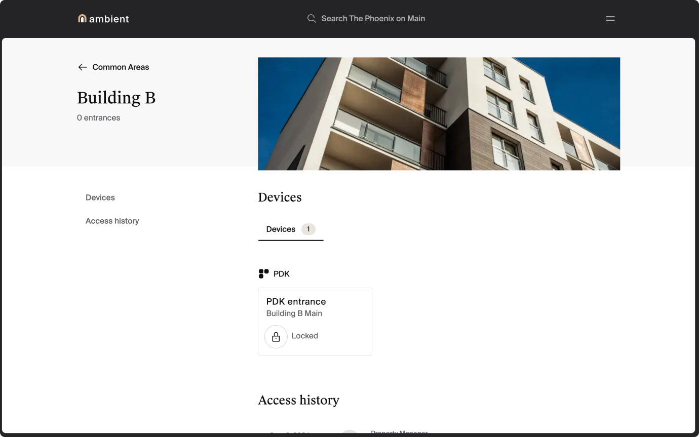Jump to Devices in the sidebar

point(100,197)
